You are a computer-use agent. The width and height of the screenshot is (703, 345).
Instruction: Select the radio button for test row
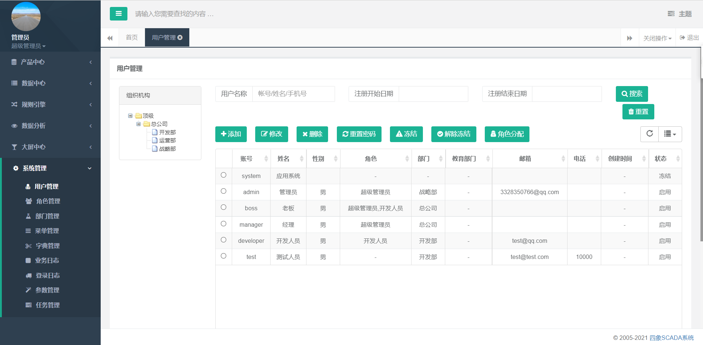pyautogui.click(x=224, y=256)
